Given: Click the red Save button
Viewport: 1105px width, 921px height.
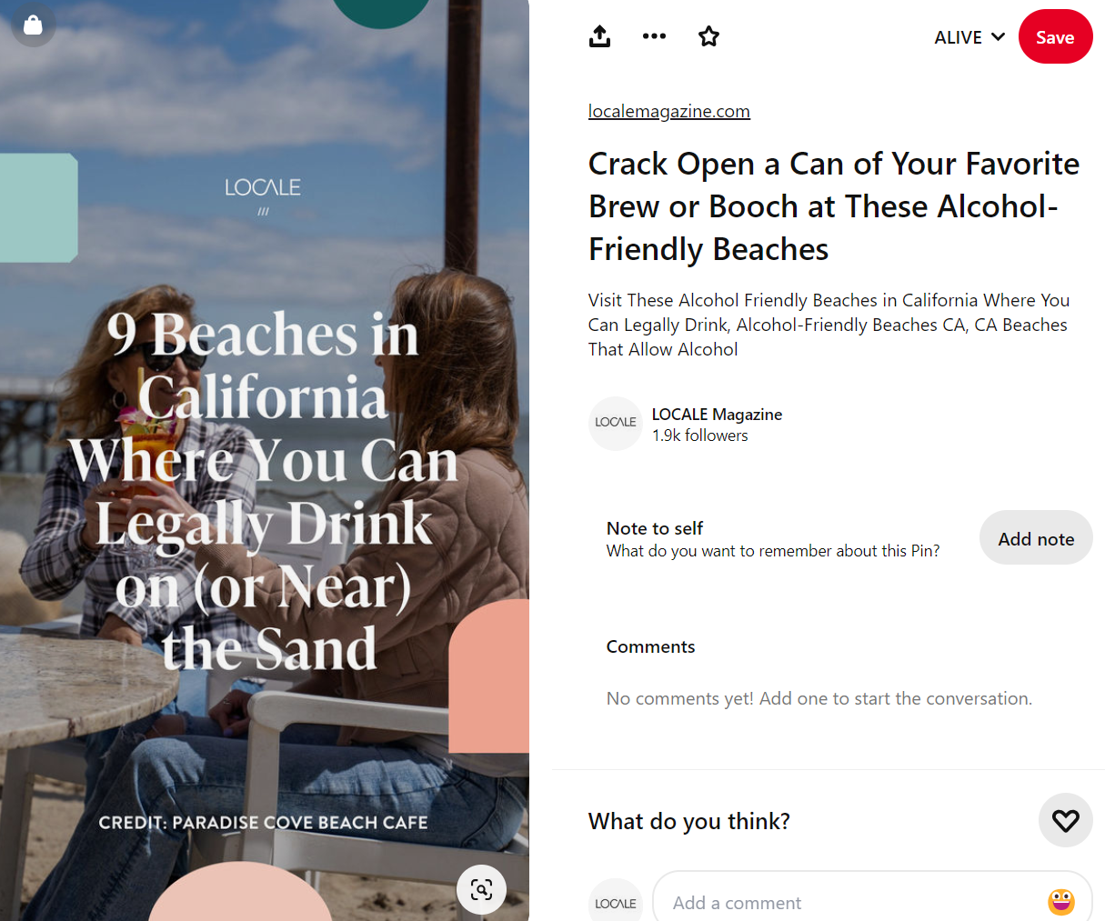Looking at the screenshot, I should pyautogui.click(x=1055, y=37).
